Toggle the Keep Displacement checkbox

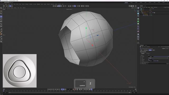point(149,62)
